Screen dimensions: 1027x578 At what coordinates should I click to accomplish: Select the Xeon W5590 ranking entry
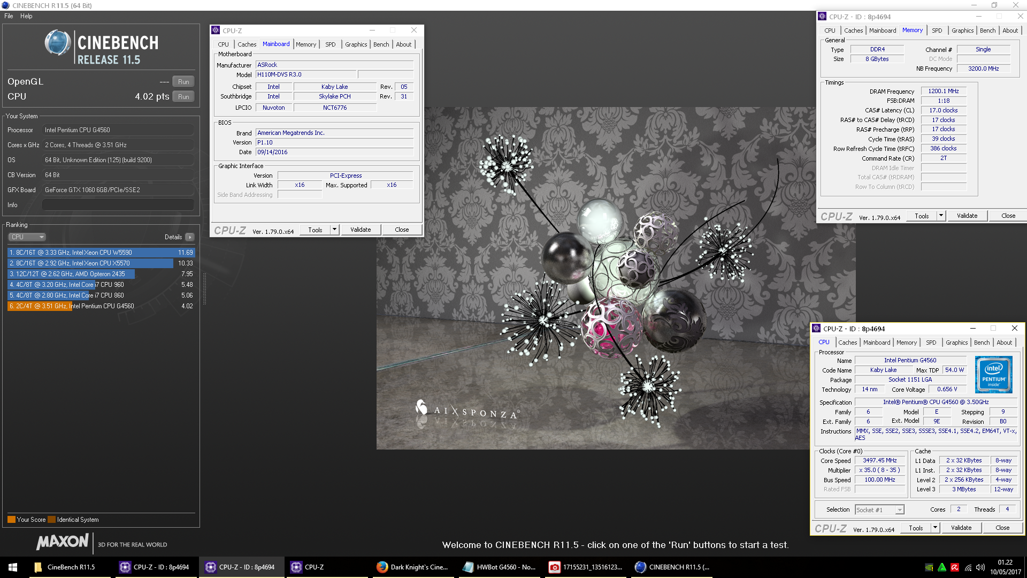(101, 253)
